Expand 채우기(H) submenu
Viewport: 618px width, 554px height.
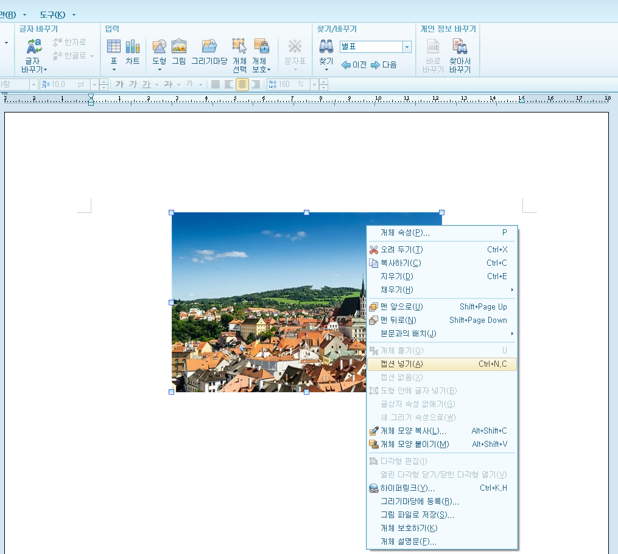click(x=442, y=290)
